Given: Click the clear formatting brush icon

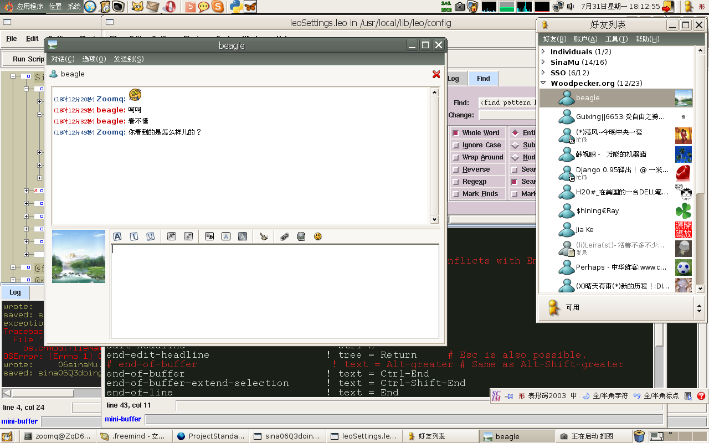Looking at the screenshot, I should (x=264, y=236).
